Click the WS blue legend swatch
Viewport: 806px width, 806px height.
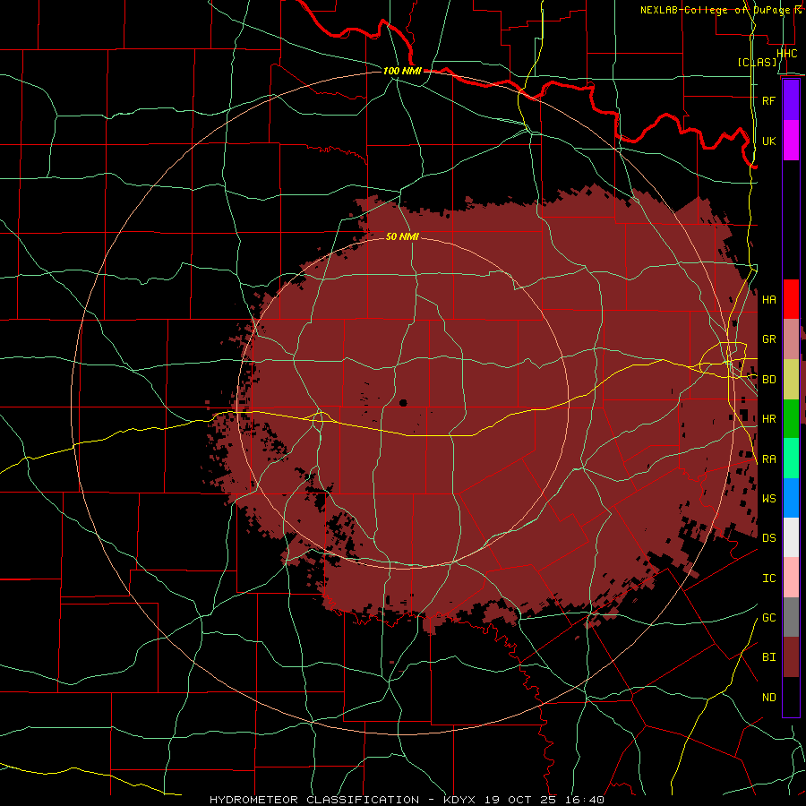tap(791, 498)
